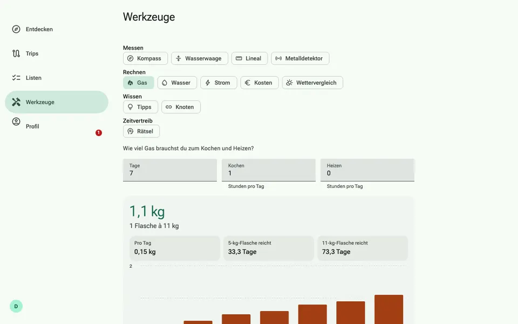The width and height of the screenshot is (518, 324).
Task: Switch to the Wasser calculator
Action: pyautogui.click(x=177, y=83)
